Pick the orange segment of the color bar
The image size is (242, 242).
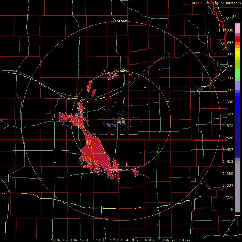(237, 47)
